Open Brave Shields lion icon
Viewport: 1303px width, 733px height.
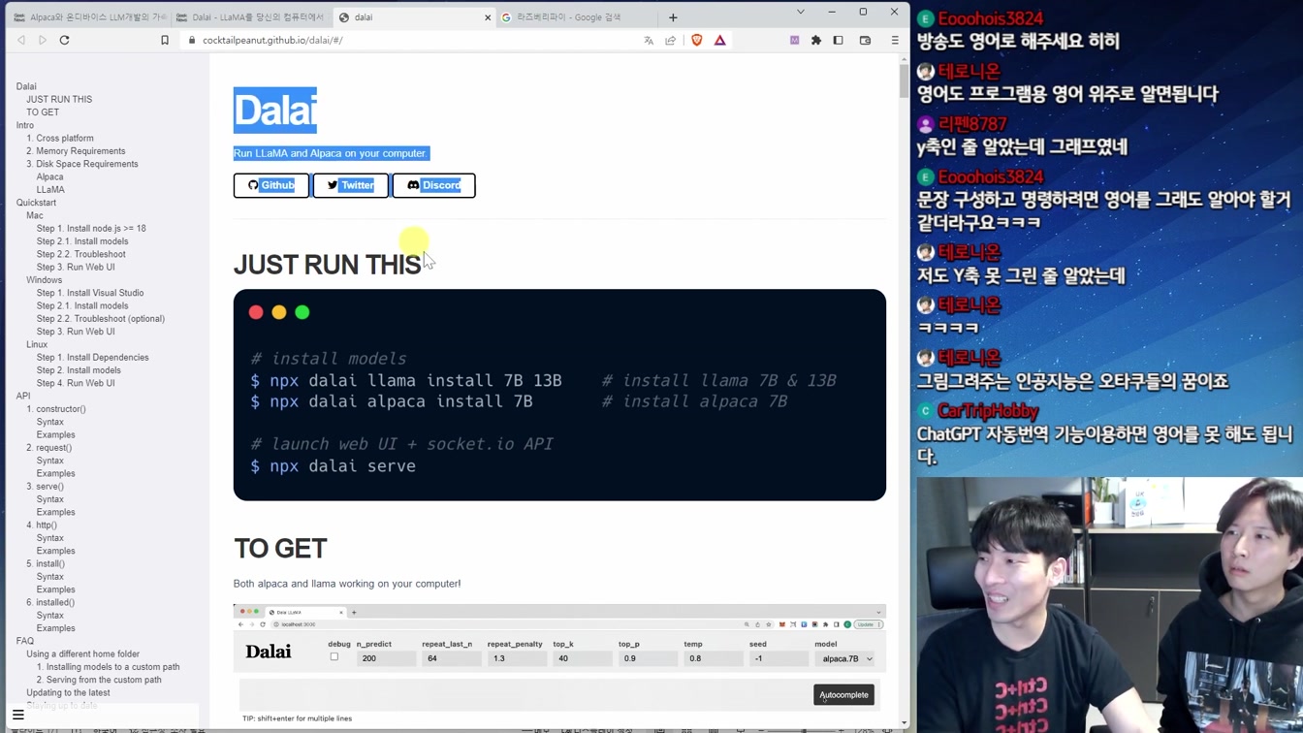coord(696,40)
